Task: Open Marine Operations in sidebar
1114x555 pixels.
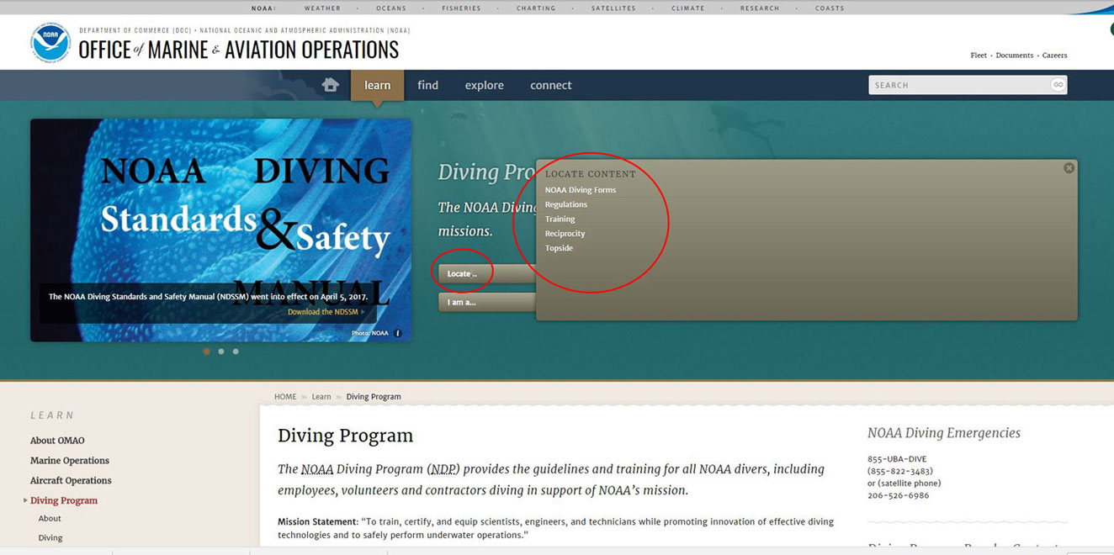Action: pos(70,461)
